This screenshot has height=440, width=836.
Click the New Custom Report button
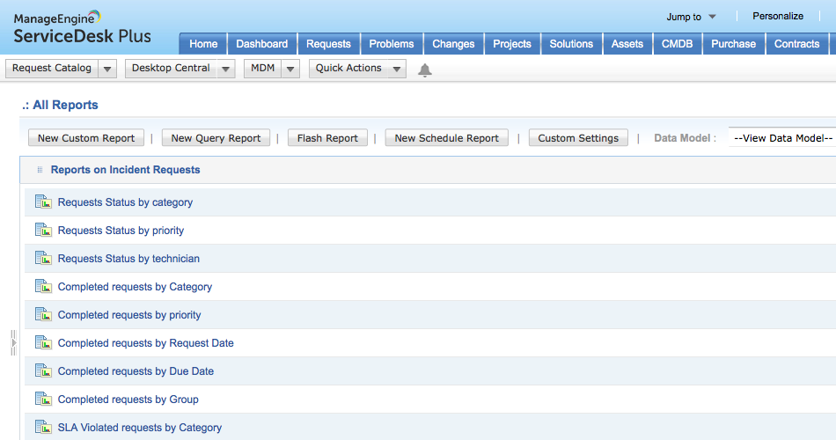86,138
